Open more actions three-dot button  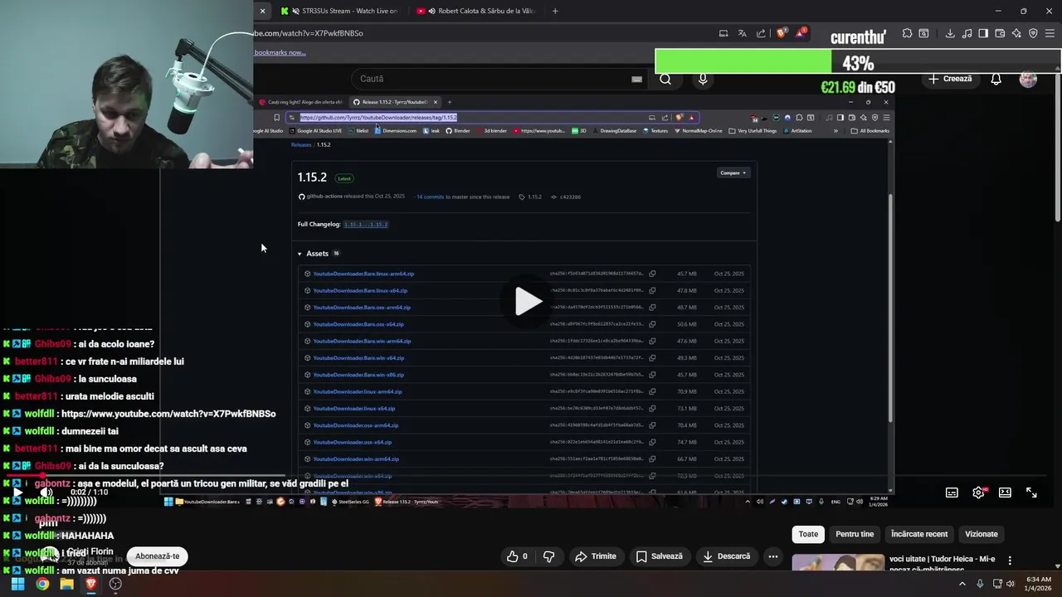point(773,556)
